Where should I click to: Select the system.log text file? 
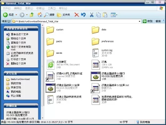point(102,53)
